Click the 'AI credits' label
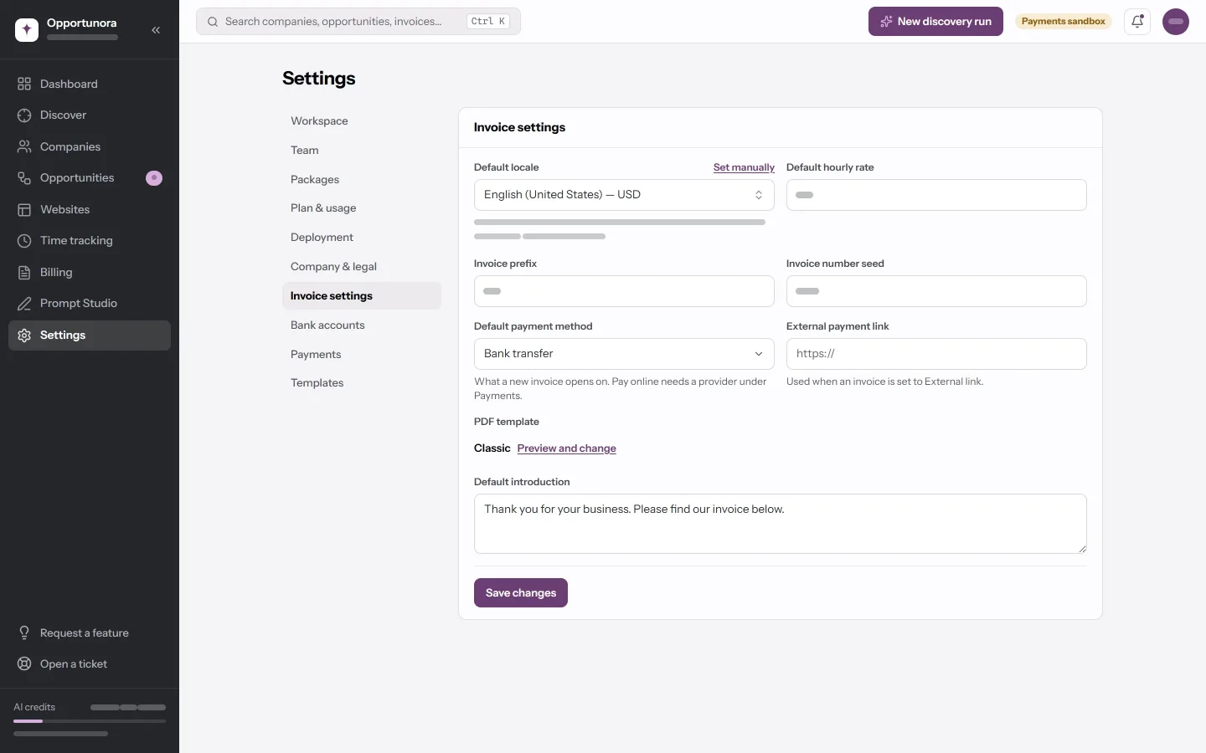The image size is (1206, 753). tap(34, 707)
